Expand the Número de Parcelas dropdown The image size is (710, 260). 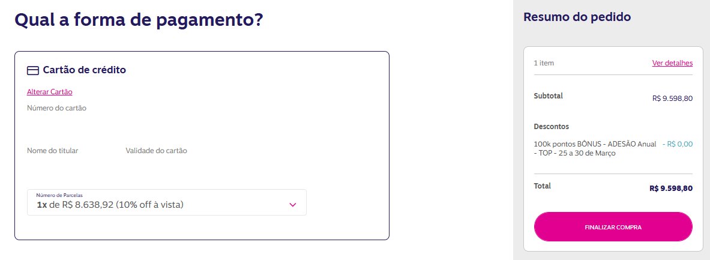pos(167,202)
